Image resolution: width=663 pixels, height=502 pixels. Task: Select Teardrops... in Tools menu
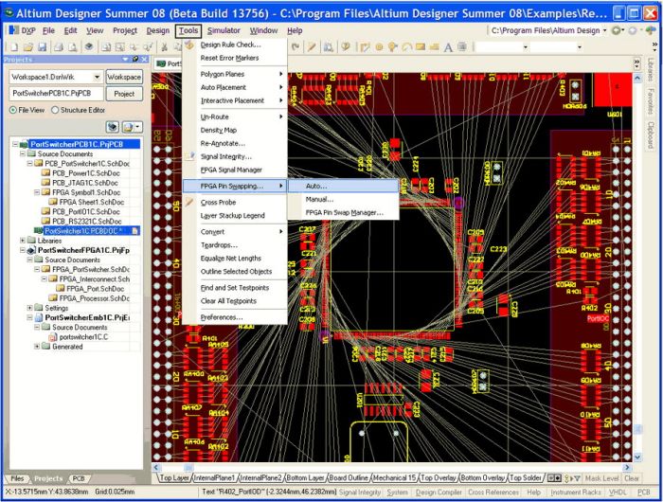(235, 245)
